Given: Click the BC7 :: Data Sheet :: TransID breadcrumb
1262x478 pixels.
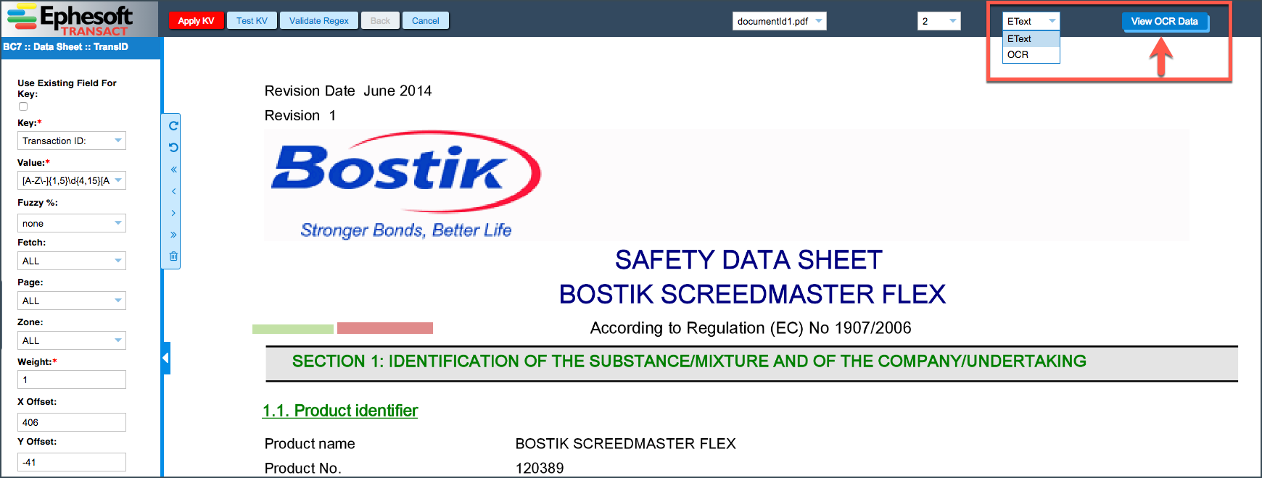Looking at the screenshot, I should click(x=65, y=47).
